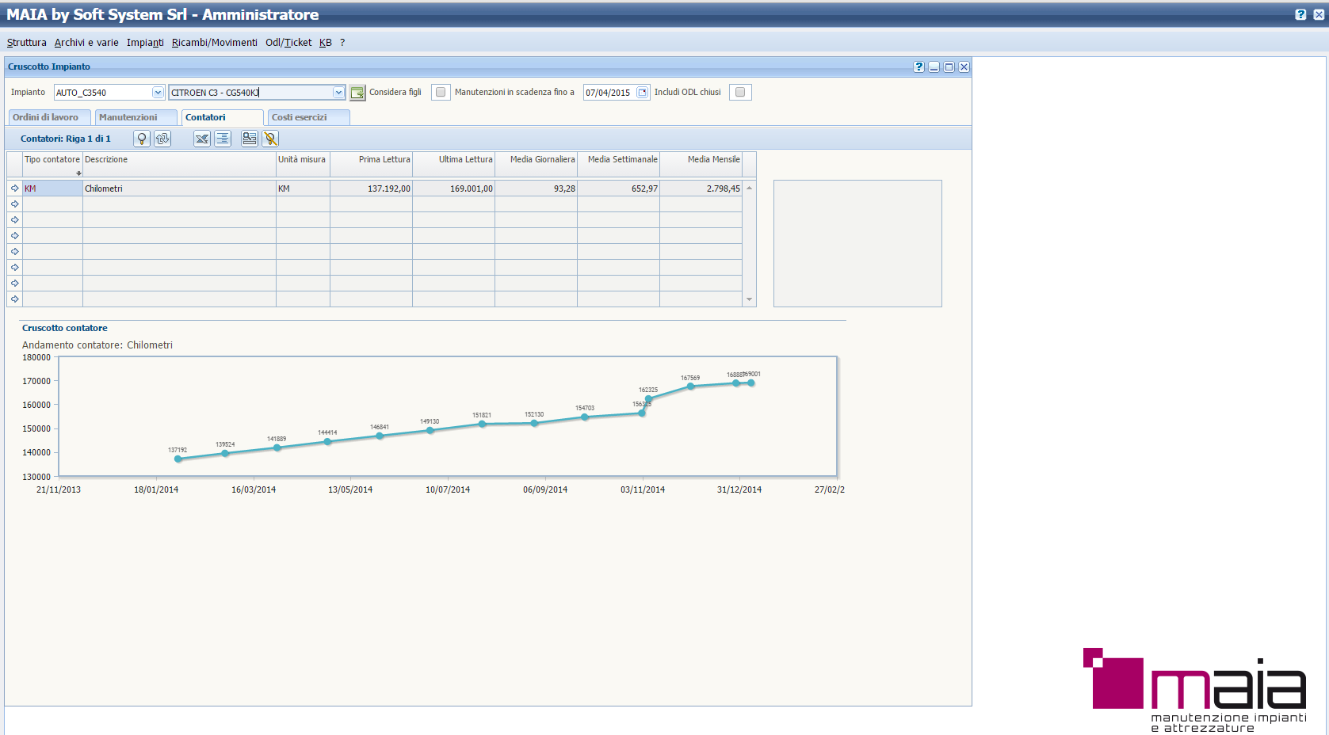The width and height of the screenshot is (1329, 735).
Task: Click the 144414 data point on the chart
Action: [327, 441]
